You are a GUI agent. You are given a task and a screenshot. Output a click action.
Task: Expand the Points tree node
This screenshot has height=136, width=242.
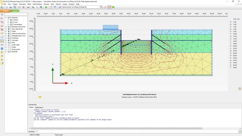pos(8,20)
